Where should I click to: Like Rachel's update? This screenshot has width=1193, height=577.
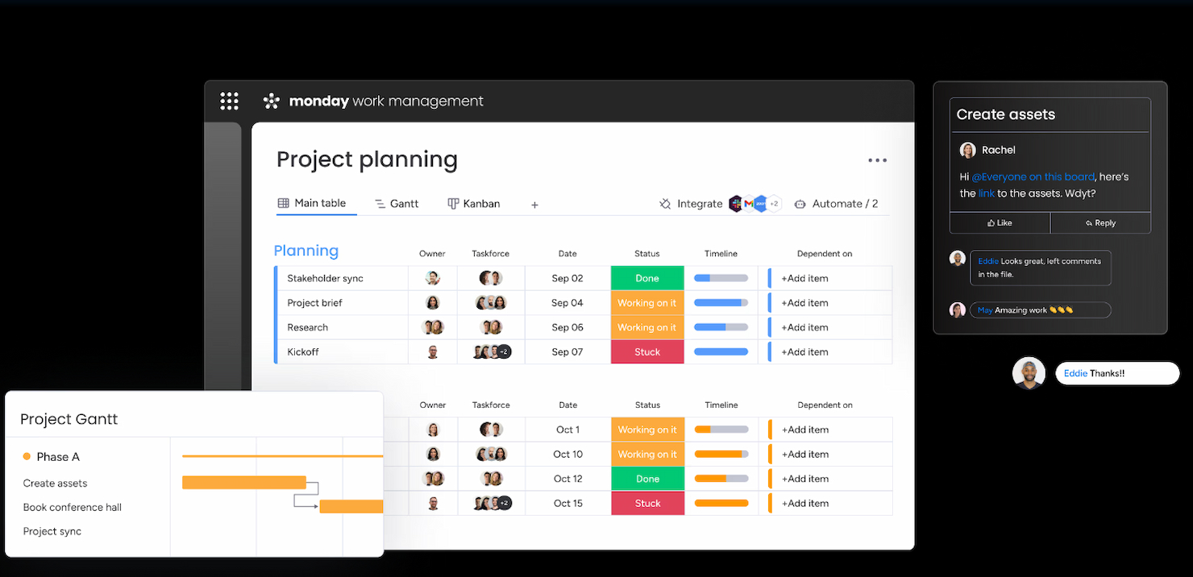(x=1000, y=223)
